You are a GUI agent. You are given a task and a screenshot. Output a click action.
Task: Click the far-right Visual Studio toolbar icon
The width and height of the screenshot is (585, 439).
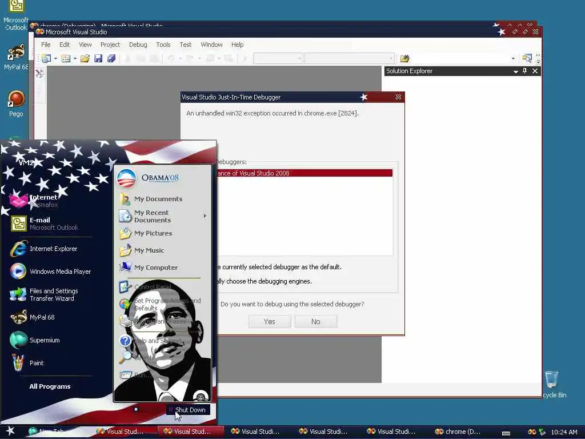(527, 58)
